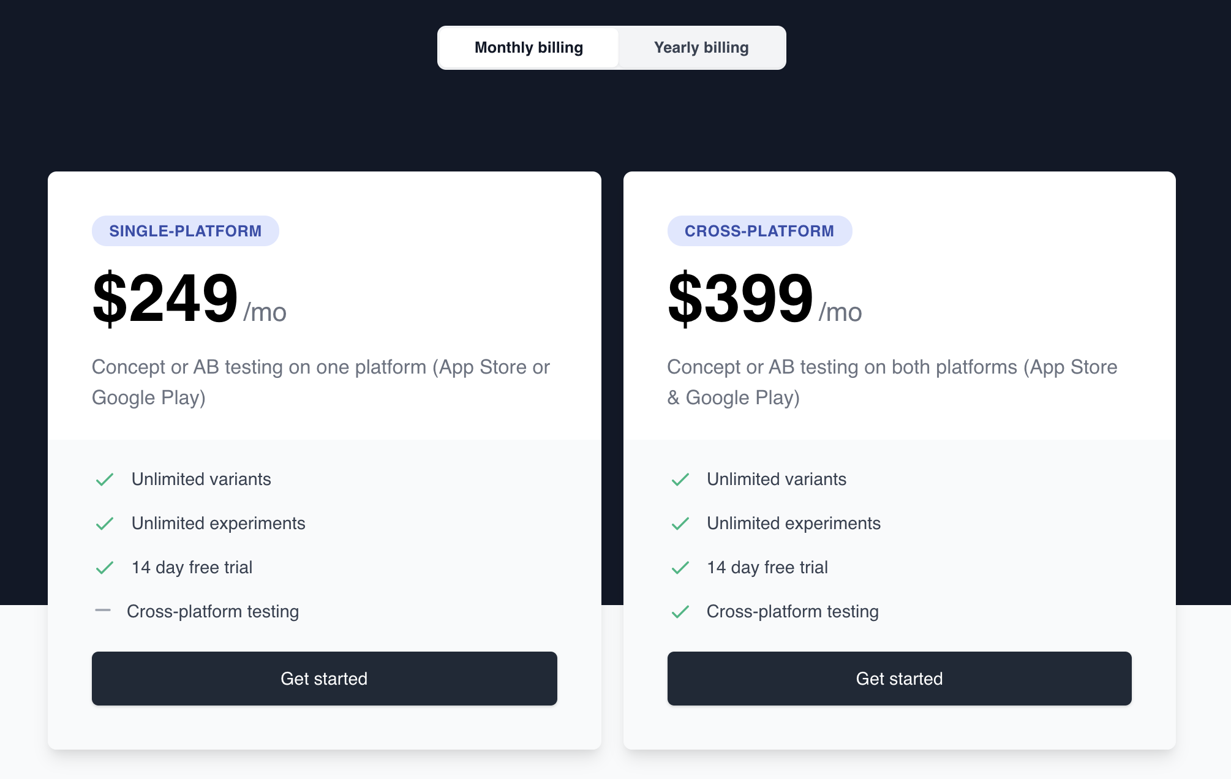
Task: Switch to Yearly billing option
Action: (701, 48)
